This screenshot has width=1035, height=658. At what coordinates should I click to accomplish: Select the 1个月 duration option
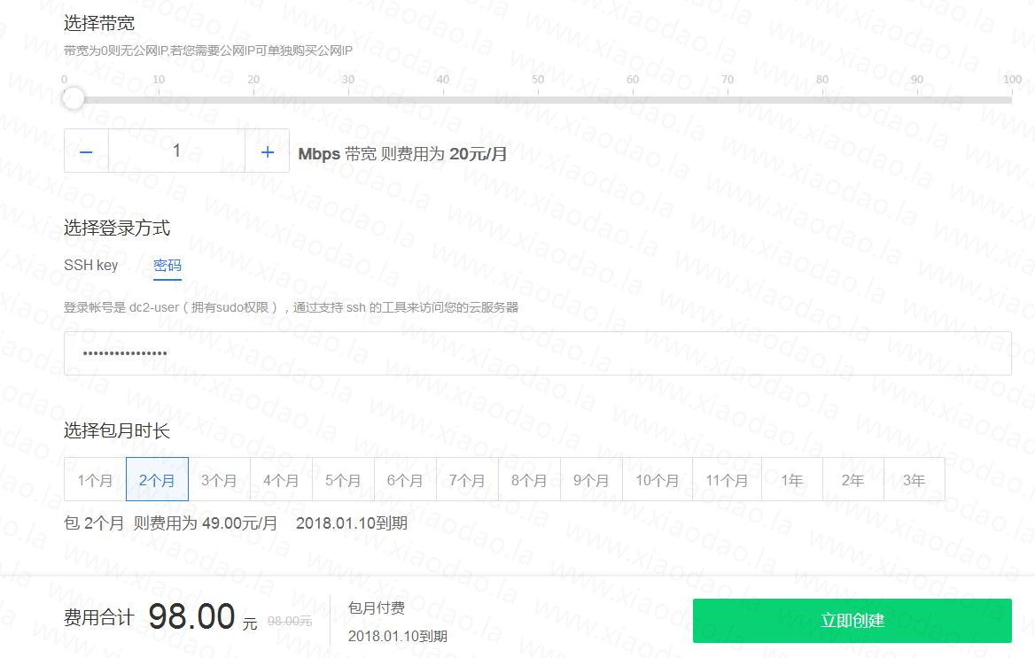pos(95,479)
